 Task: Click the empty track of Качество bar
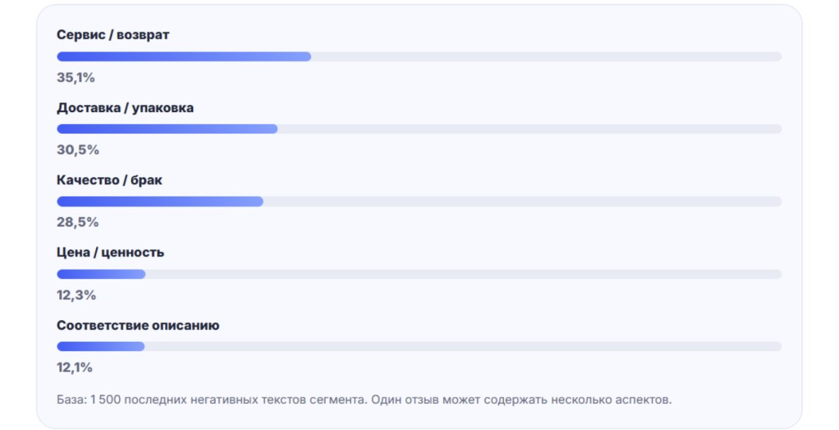[522, 202]
